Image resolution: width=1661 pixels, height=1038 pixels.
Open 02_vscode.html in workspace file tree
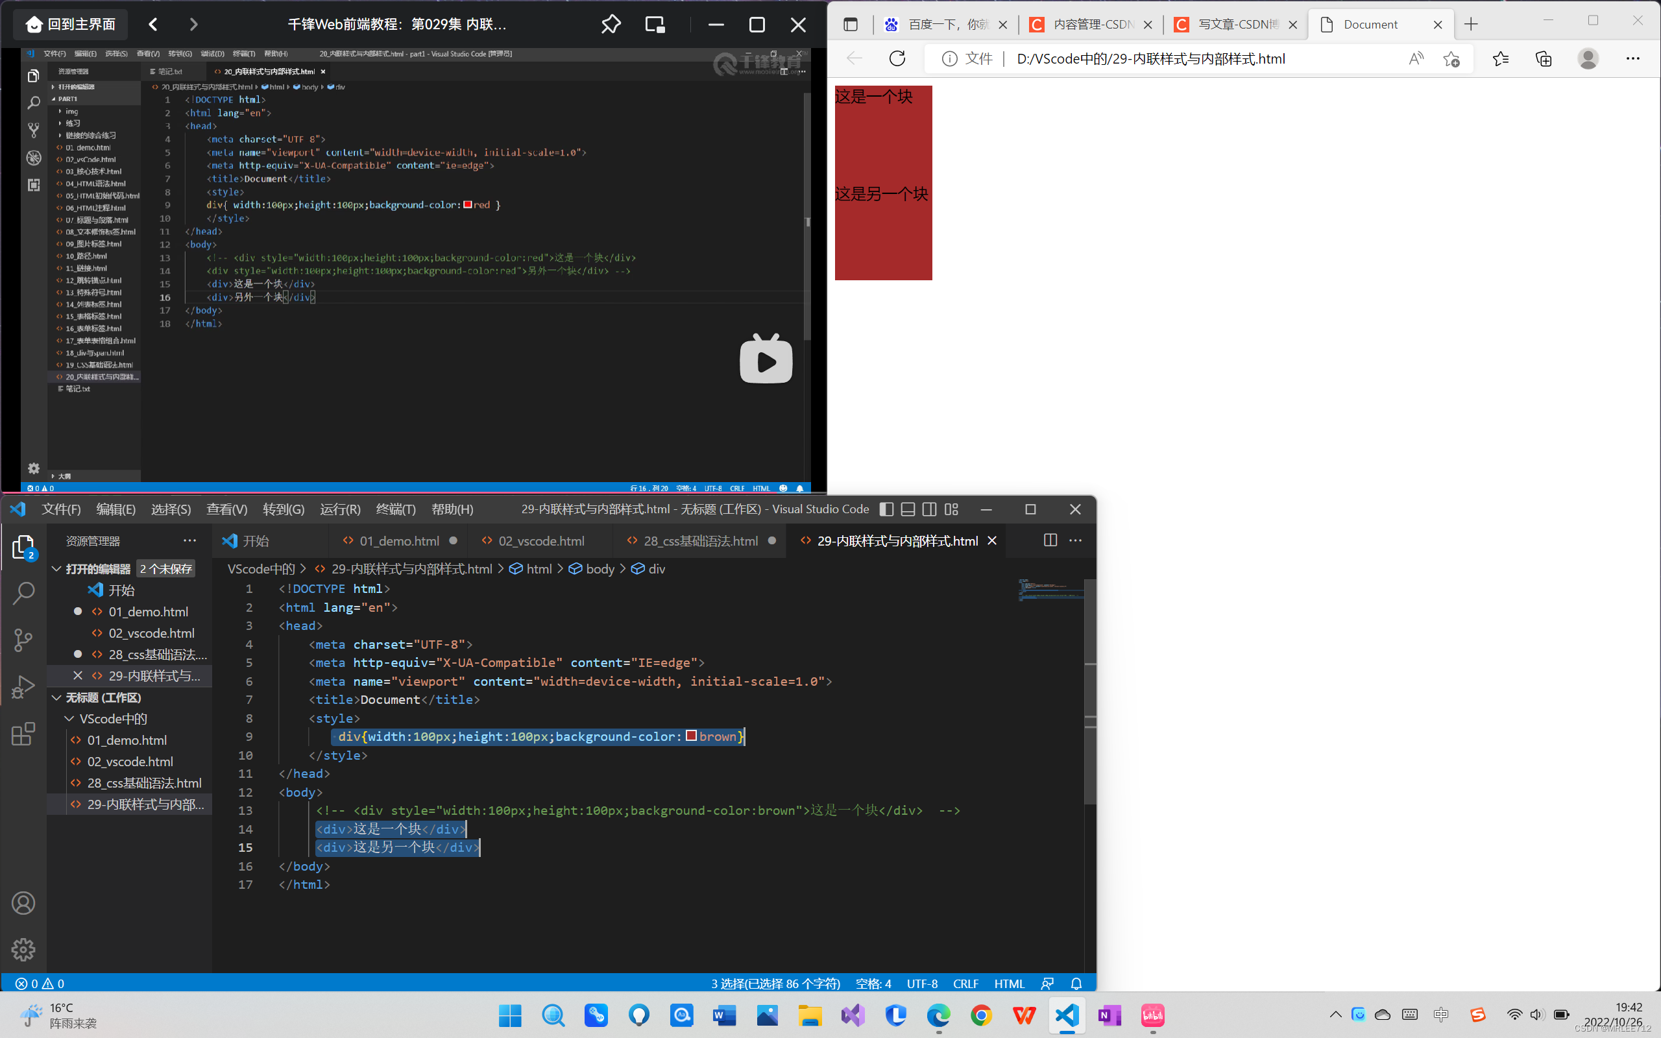tap(130, 762)
